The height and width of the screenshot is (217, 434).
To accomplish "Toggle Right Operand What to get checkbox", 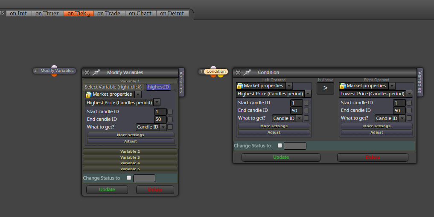I will pyautogui.click(x=409, y=118).
